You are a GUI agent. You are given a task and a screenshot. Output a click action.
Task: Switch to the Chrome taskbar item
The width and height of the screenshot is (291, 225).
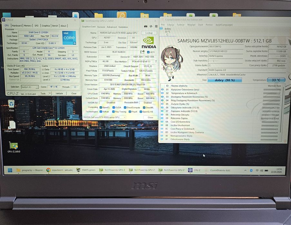point(59,170)
